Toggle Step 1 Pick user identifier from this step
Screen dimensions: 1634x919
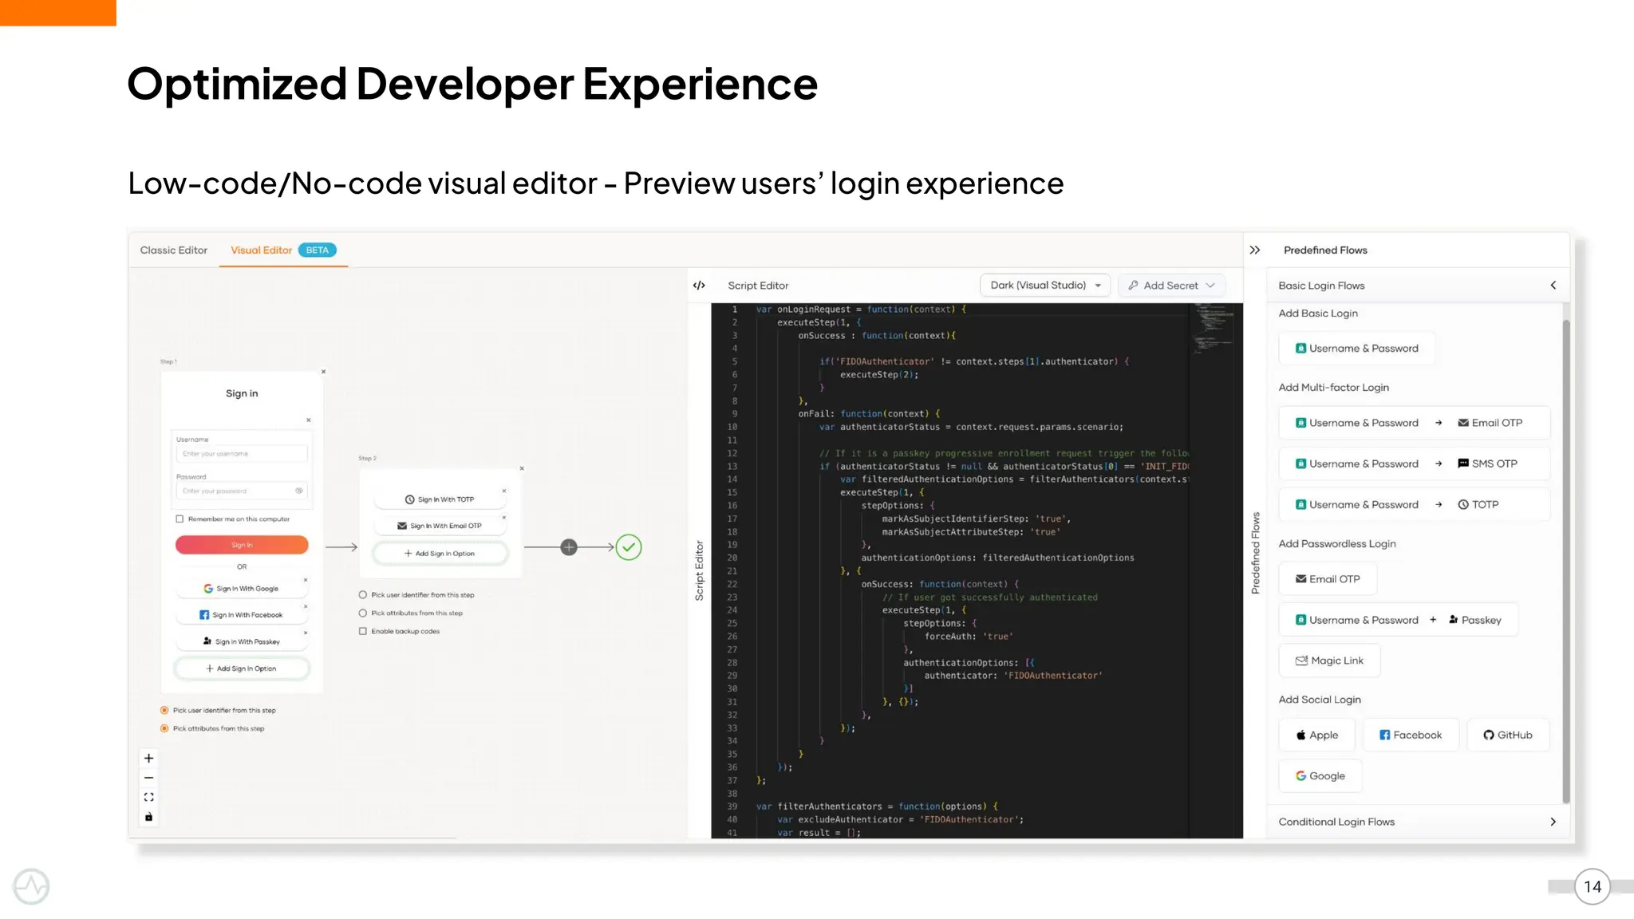click(x=164, y=710)
